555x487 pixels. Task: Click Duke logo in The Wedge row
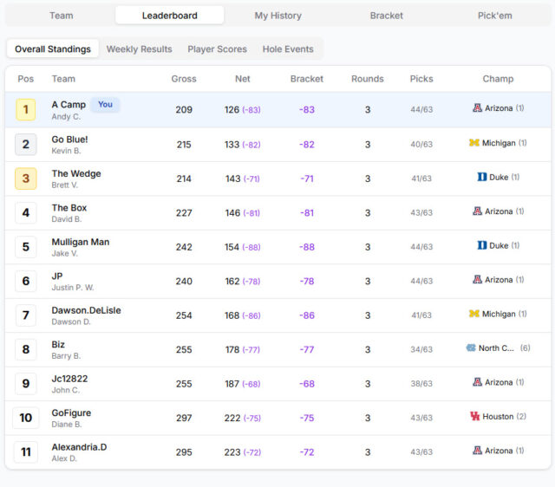pyautogui.click(x=482, y=177)
